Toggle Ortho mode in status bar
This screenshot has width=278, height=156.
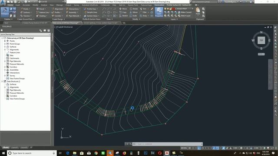(x=199, y=148)
